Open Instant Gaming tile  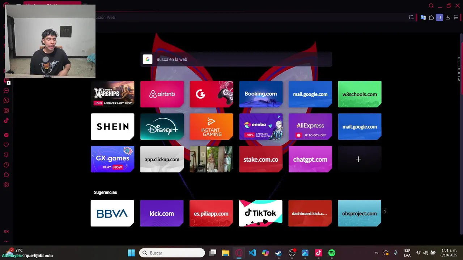coord(211,126)
